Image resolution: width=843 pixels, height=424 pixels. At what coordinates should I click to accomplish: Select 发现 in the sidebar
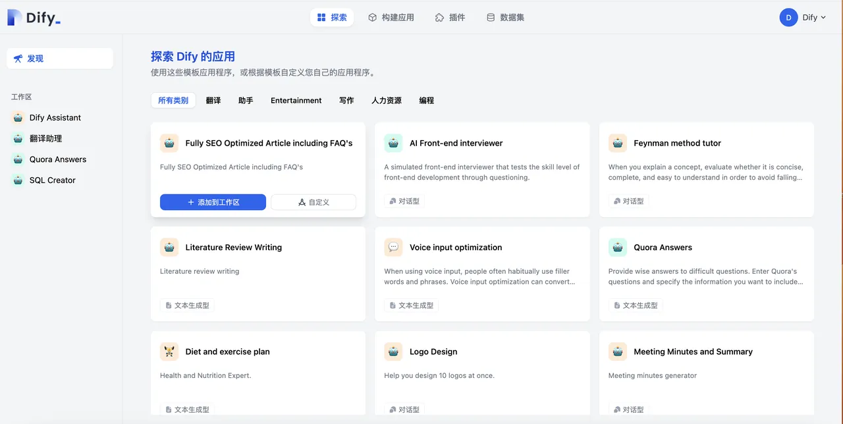[x=60, y=59]
